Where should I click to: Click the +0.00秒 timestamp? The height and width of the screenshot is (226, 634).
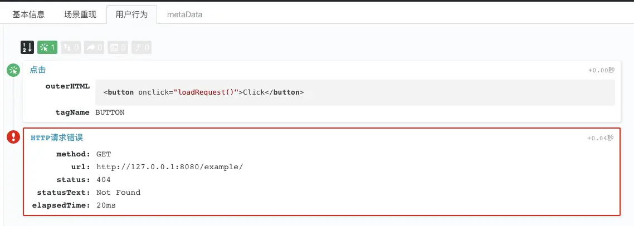[x=601, y=71]
